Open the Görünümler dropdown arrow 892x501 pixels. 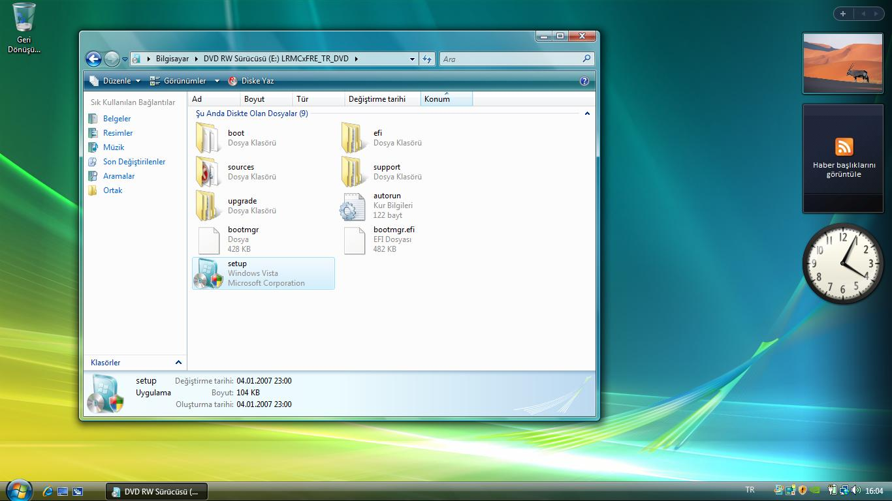pyautogui.click(x=217, y=81)
